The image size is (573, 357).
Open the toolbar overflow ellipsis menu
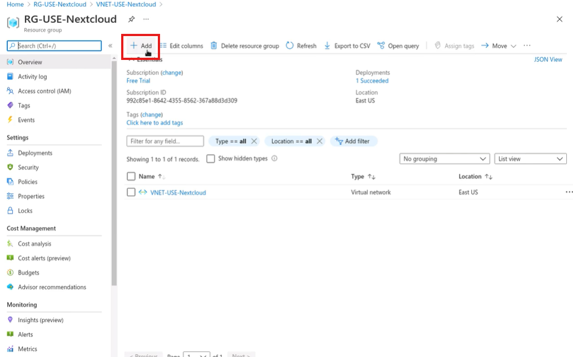tap(526, 46)
